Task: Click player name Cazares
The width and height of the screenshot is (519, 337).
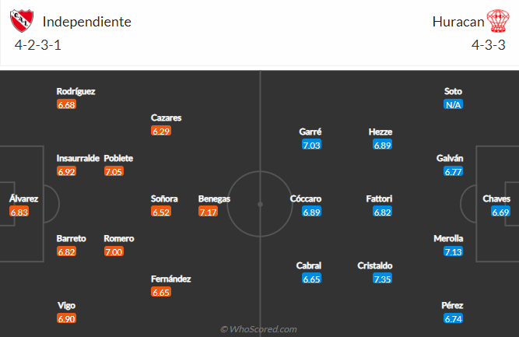Action: pyautogui.click(x=167, y=118)
